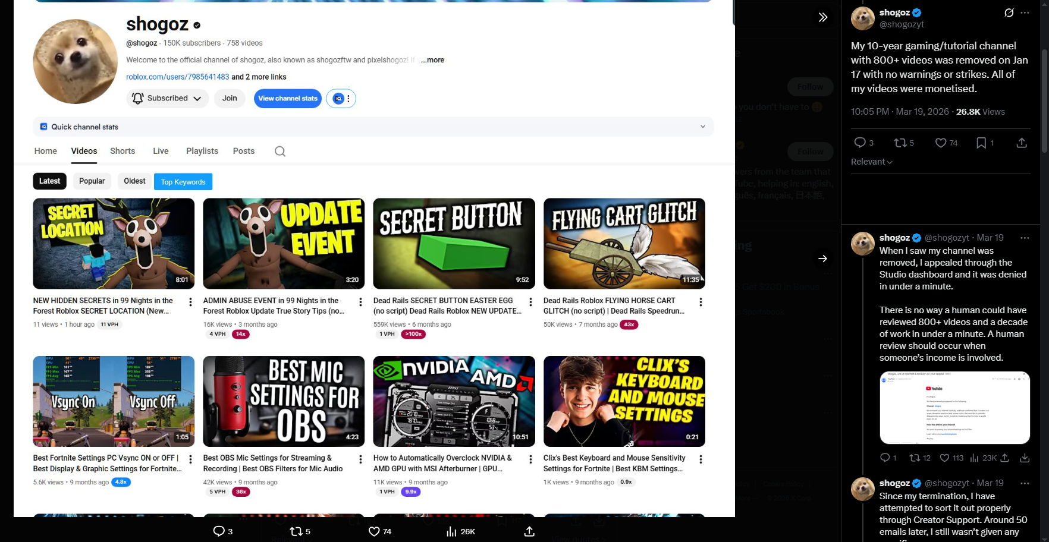Open the Live tab
This screenshot has width=1049, height=542.
pyautogui.click(x=161, y=151)
